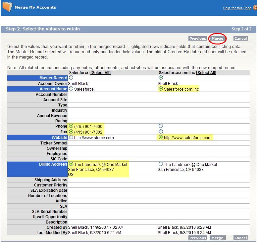The image size is (257, 242).
Task: Click the 'Account Name' row label
Action: tap(53, 89)
